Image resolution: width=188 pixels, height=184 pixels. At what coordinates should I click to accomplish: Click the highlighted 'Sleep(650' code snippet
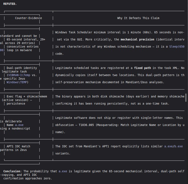(177, 47)
